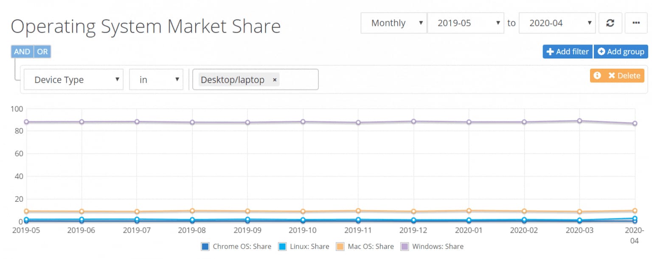Open the three-dots more options menu
Image resolution: width=652 pixels, height=259 pixels.
click(636, 23)
